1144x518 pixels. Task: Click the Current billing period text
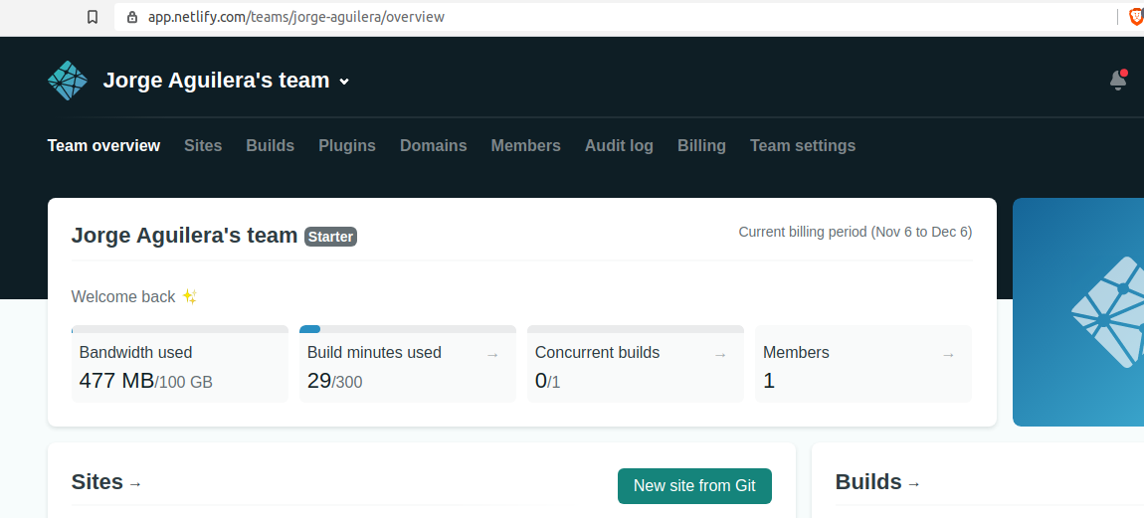point(856,232)
